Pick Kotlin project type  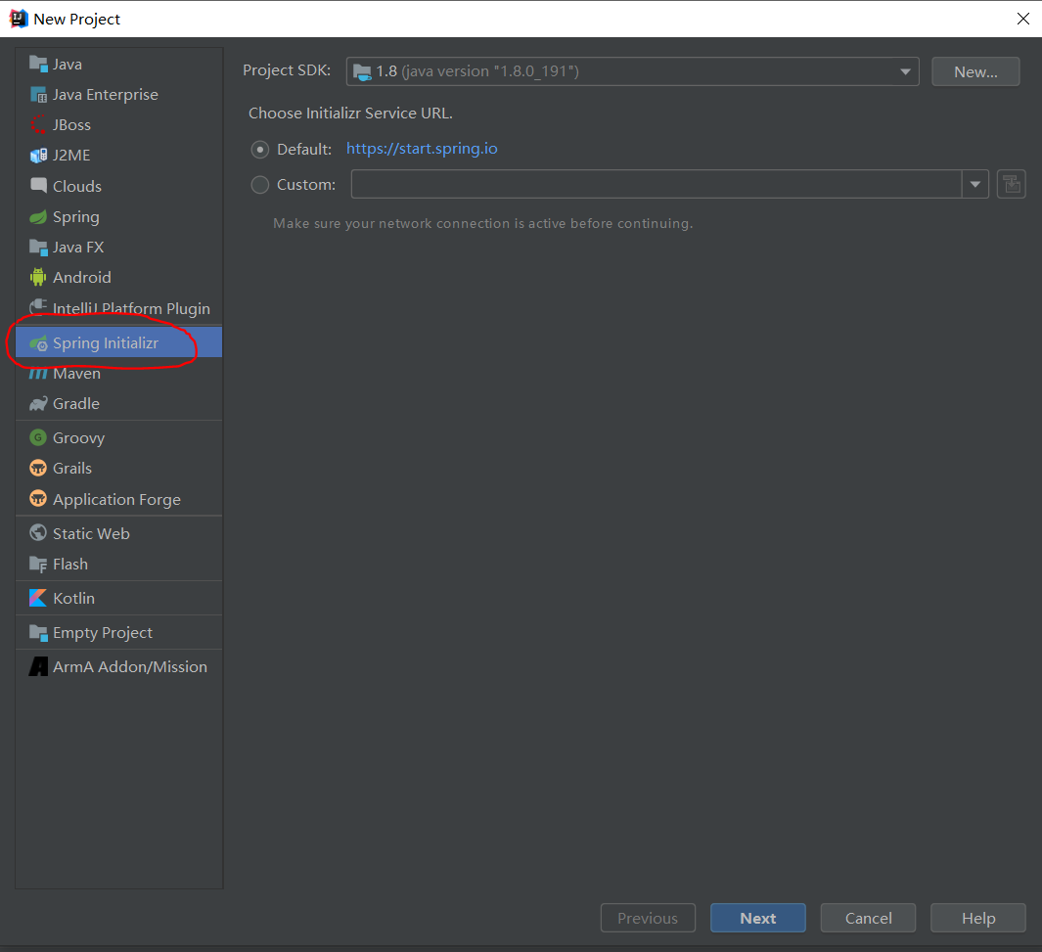tap(119, 598)
